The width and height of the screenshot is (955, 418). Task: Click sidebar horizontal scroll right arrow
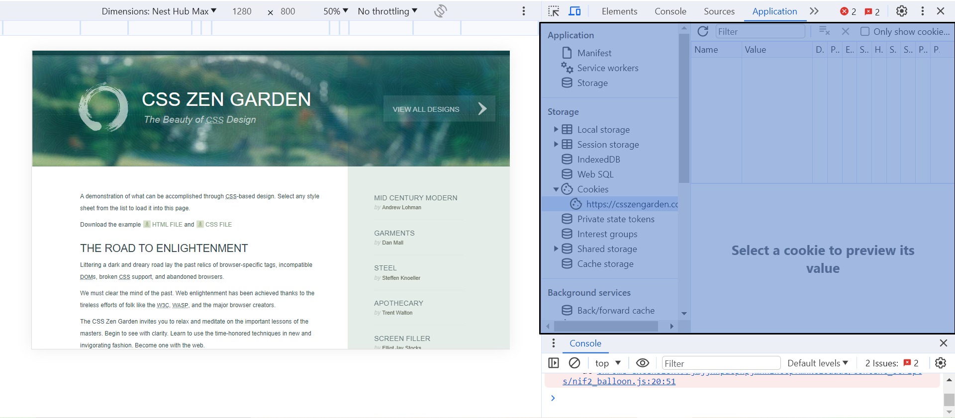tap(672, 326)
